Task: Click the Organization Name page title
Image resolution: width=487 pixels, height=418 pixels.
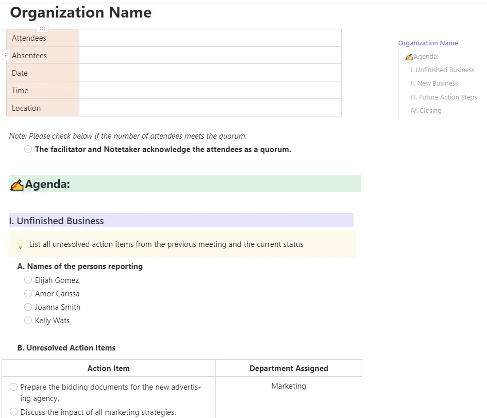Action: 81,13
